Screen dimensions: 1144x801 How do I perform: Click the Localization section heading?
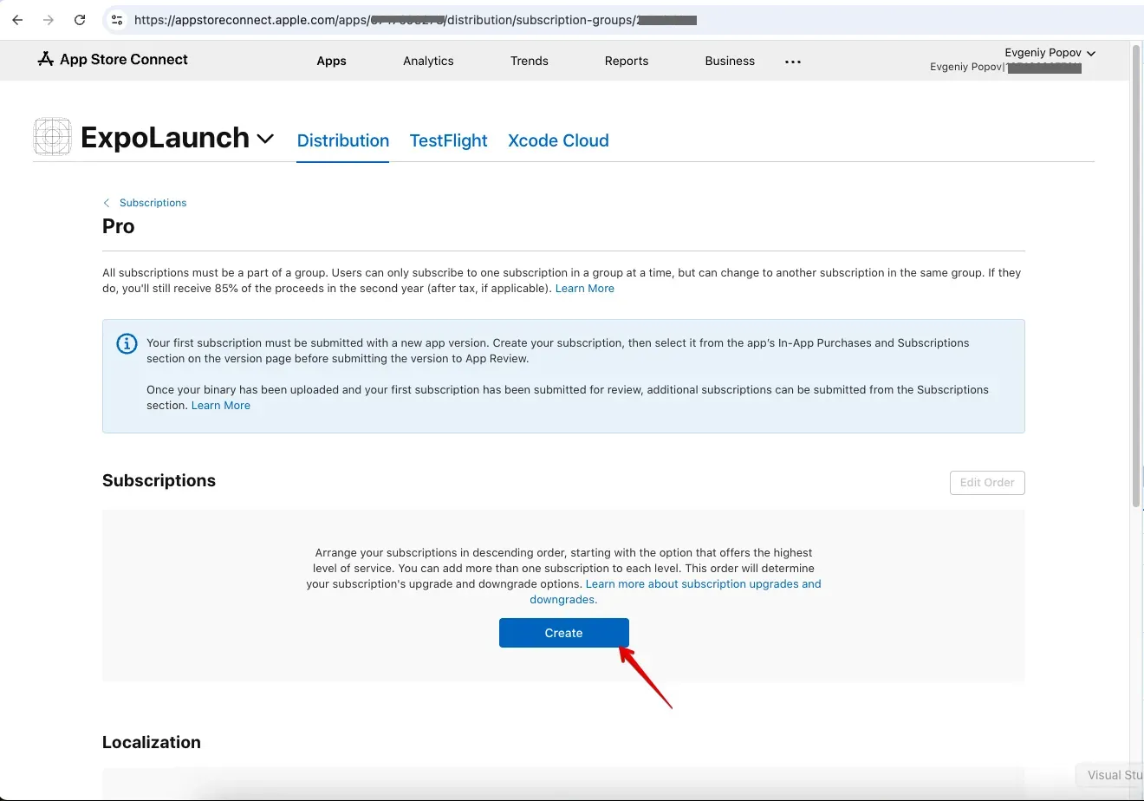[152, 742]
